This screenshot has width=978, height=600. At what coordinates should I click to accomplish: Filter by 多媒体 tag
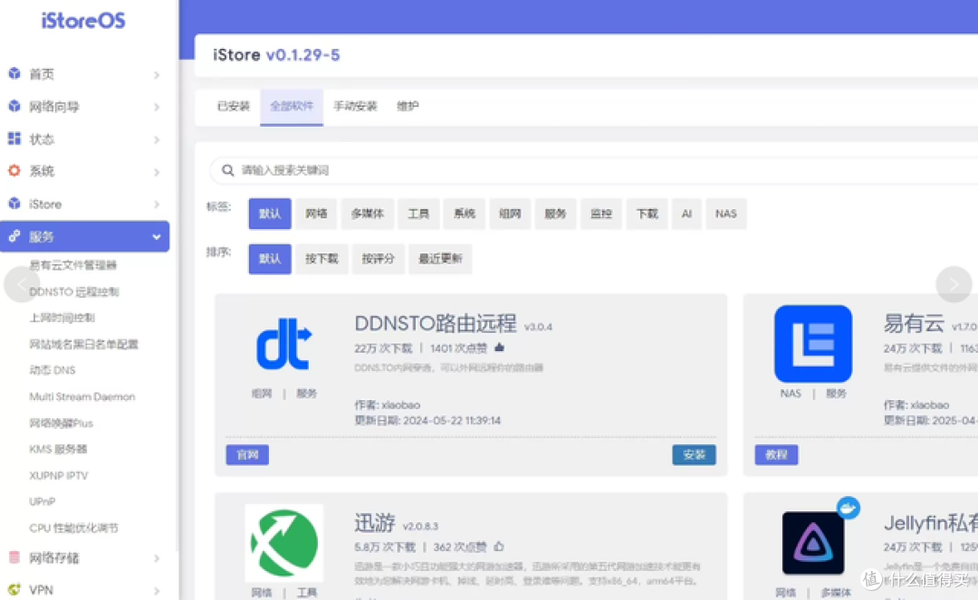(368, 214)
